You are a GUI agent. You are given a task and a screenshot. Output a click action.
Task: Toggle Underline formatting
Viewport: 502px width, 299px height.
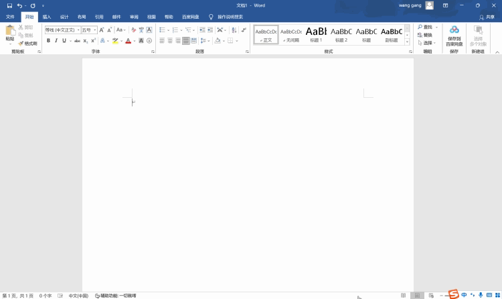(64, 41)
